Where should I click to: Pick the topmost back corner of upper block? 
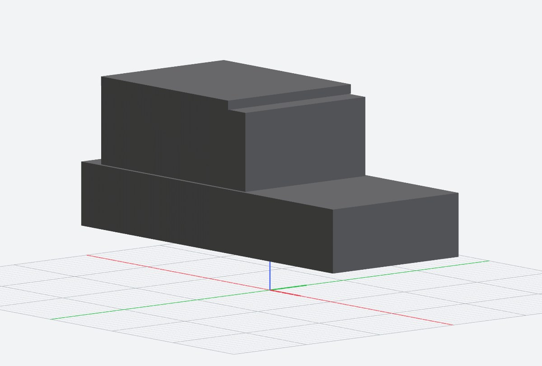tap(224, 60)
